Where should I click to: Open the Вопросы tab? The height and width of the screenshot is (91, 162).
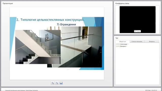click(152, 41)
